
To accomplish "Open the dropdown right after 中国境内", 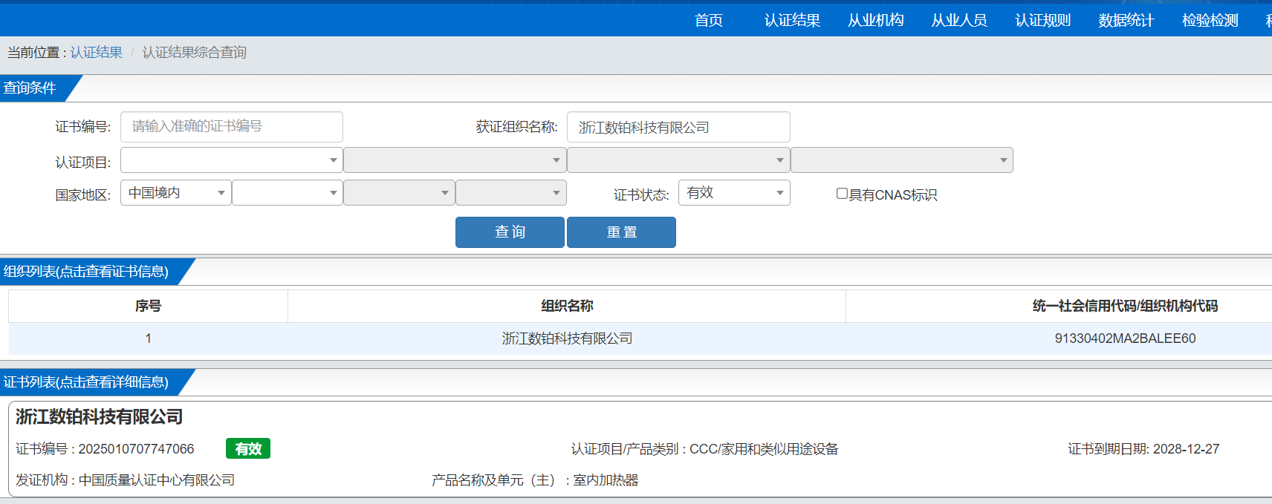I will [288, 193].
